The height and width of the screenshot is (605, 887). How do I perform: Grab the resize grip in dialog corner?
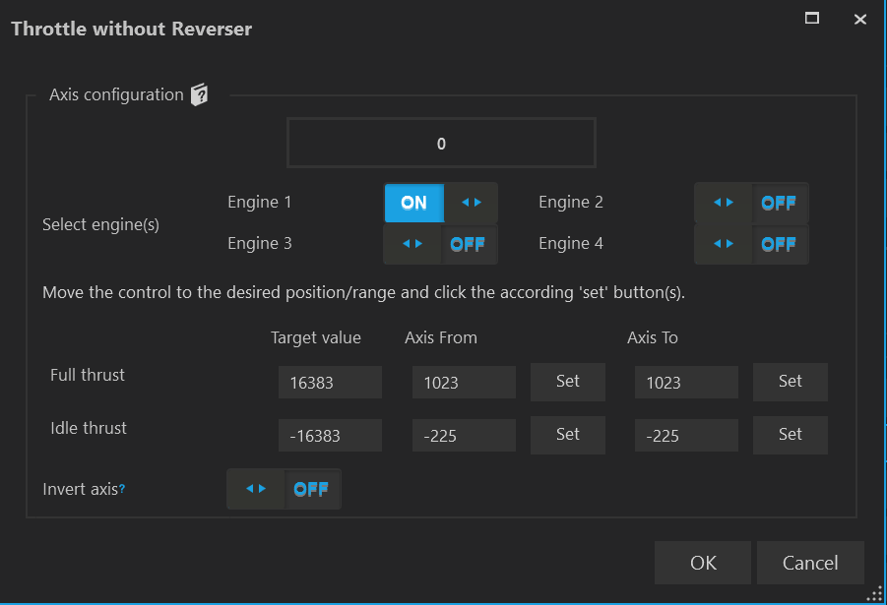tap(873, 592)
